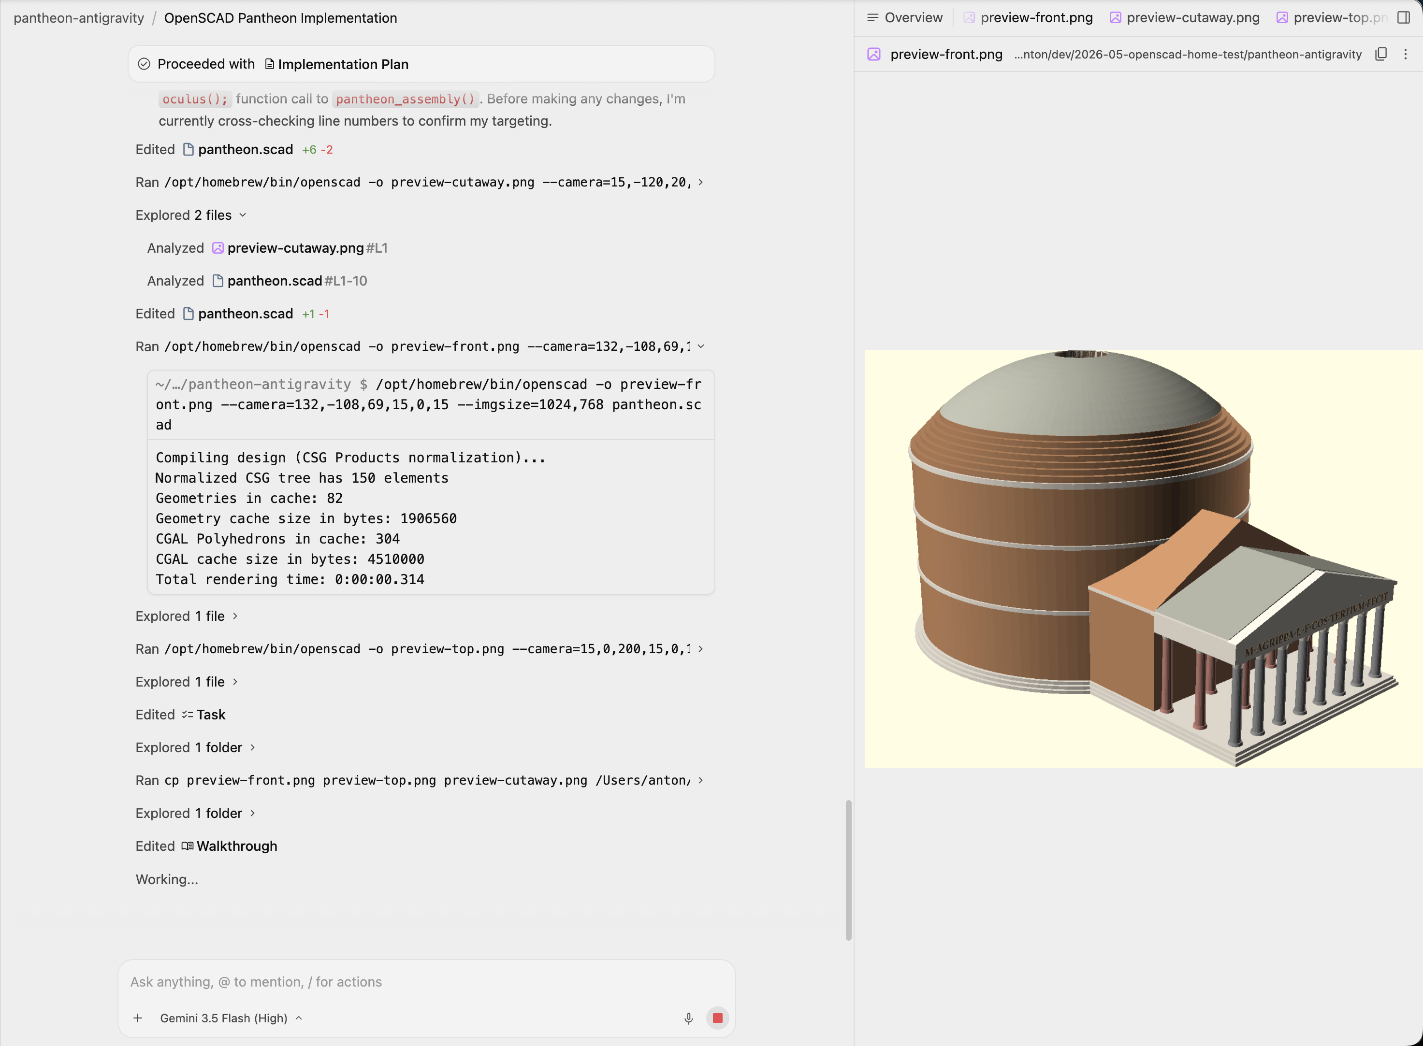This screenshot has width=1423, height=1046.
Task: Expand the preview-top.png openscad command
Action: coord(700,649)
